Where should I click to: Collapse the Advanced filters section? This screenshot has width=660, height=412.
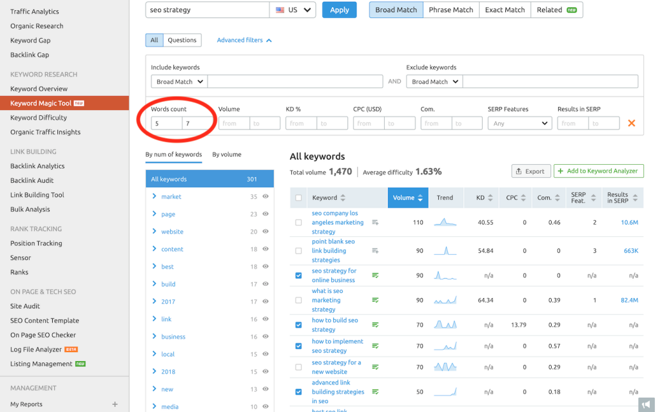244,40
